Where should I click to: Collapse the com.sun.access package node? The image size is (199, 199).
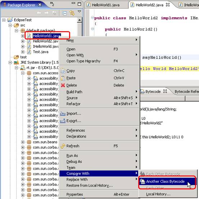click(x=23, y=73)
